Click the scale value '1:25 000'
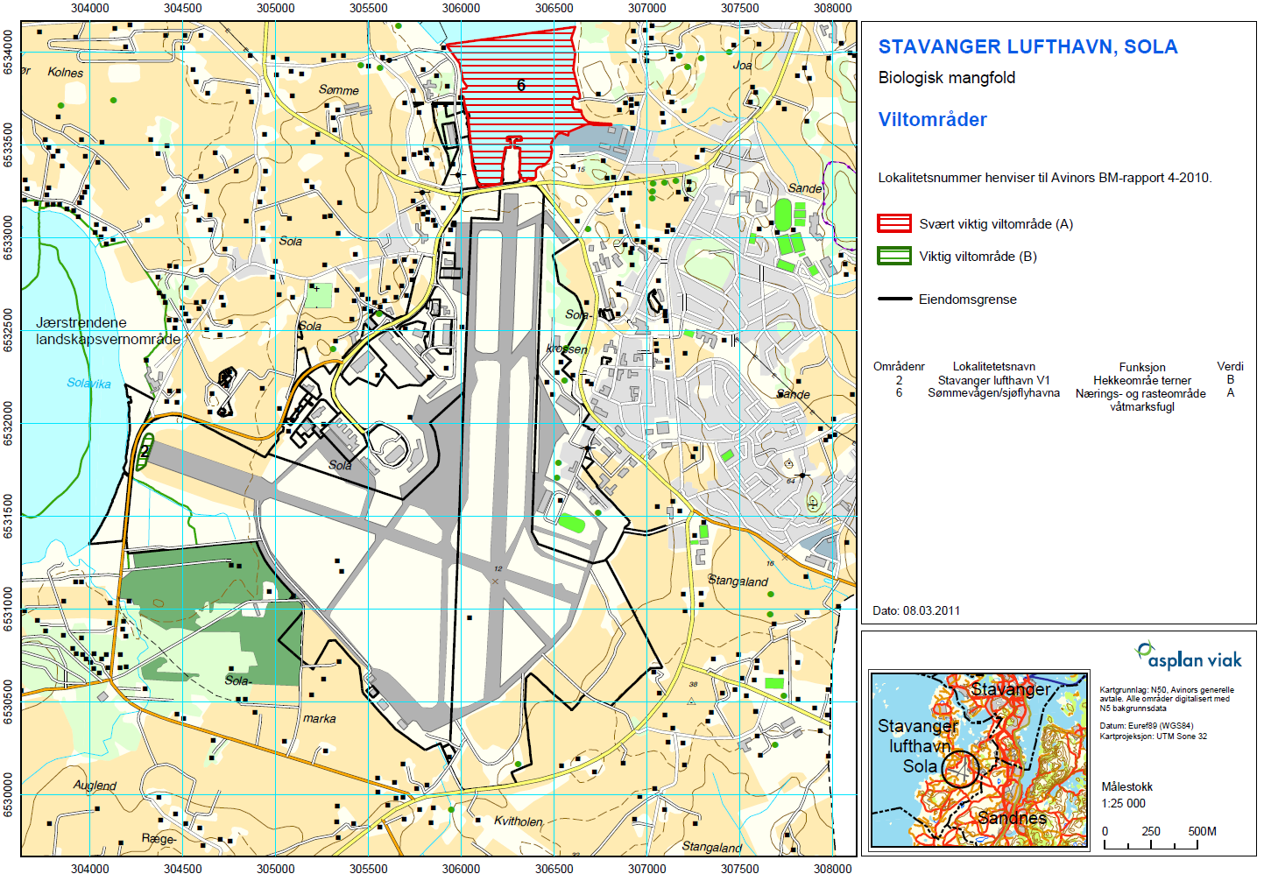 [1124, 804]
